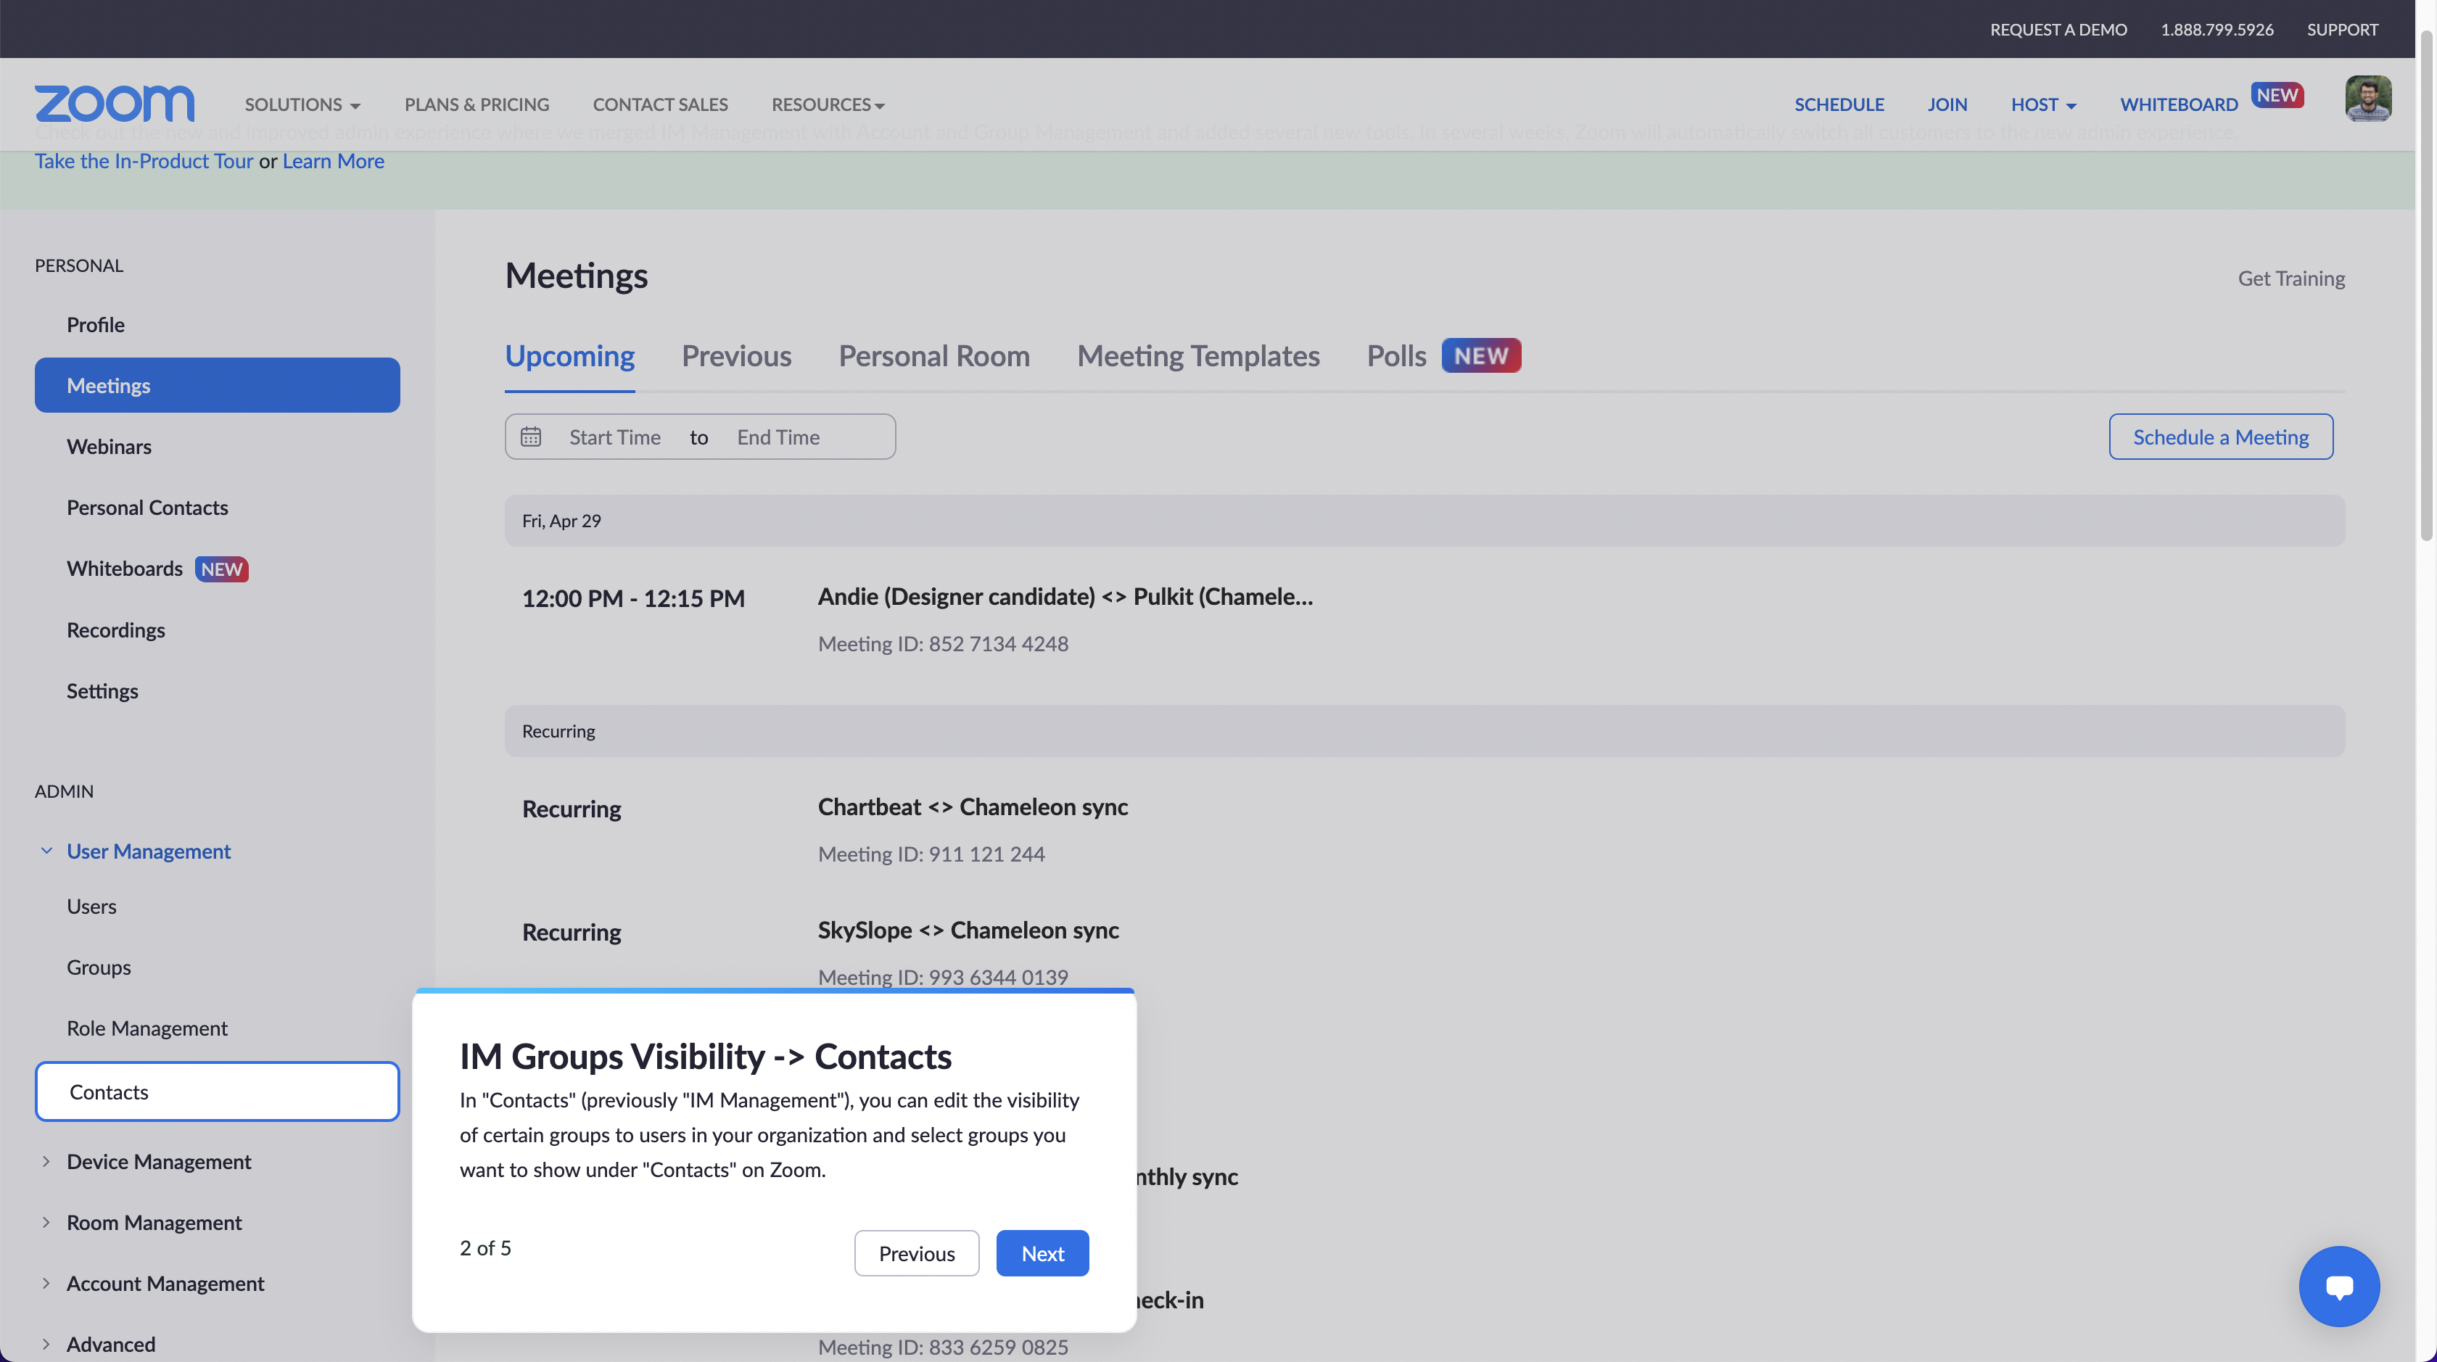
Task: Click the calendar icon in date range
Action: (531, 437)
